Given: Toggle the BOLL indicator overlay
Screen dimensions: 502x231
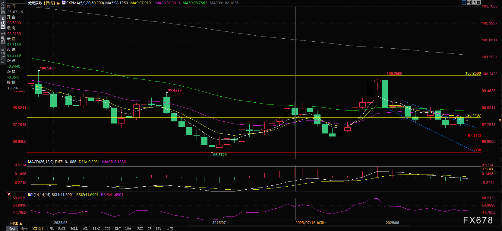Looking at the screenshot, I should click(74, 229).
